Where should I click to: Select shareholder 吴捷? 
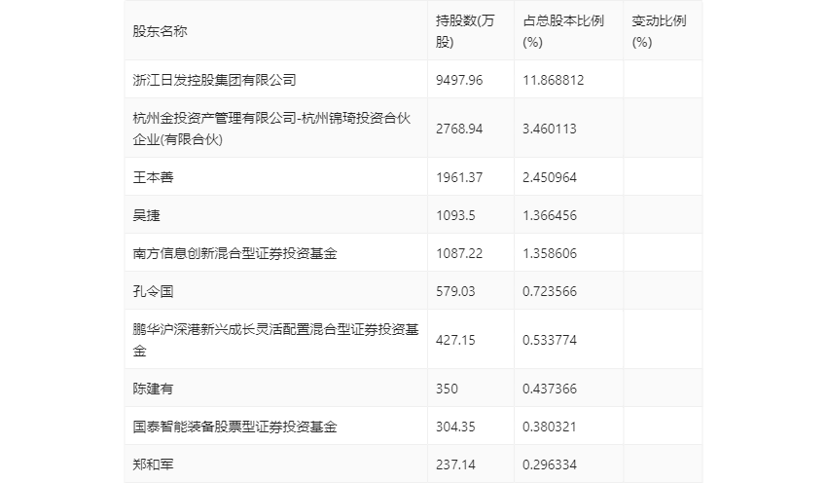(x=146, y=215)
